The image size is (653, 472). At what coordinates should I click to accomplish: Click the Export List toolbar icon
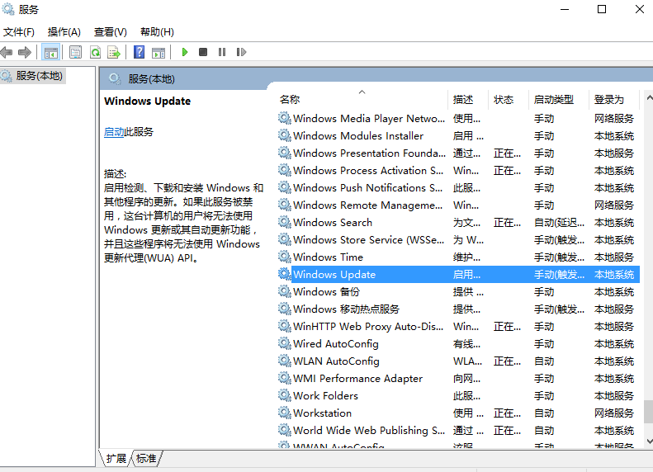(114, 52)
